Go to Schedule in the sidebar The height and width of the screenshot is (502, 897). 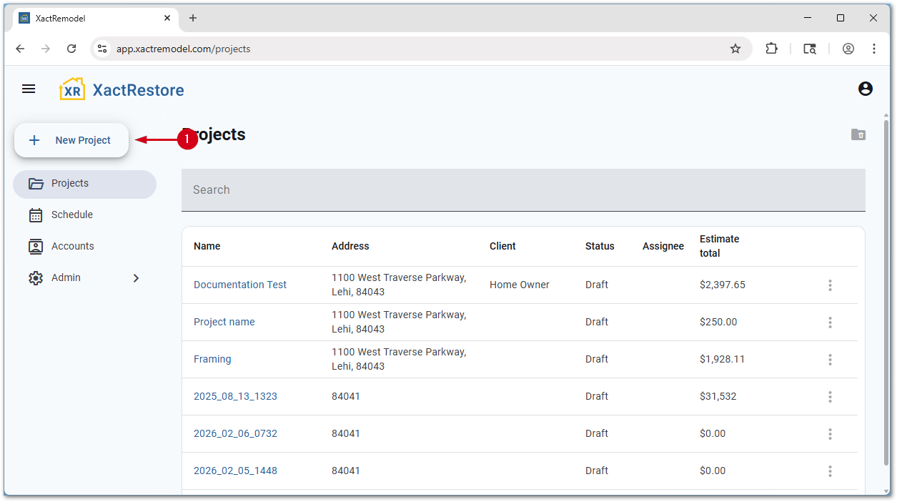[71, 215]
